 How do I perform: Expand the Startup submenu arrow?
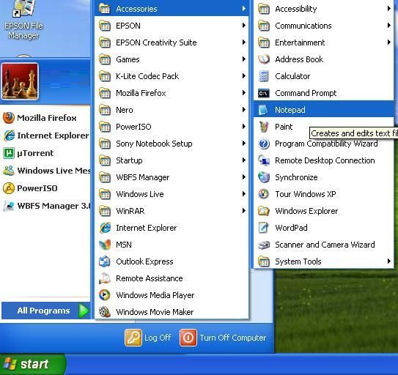point(243,160)
